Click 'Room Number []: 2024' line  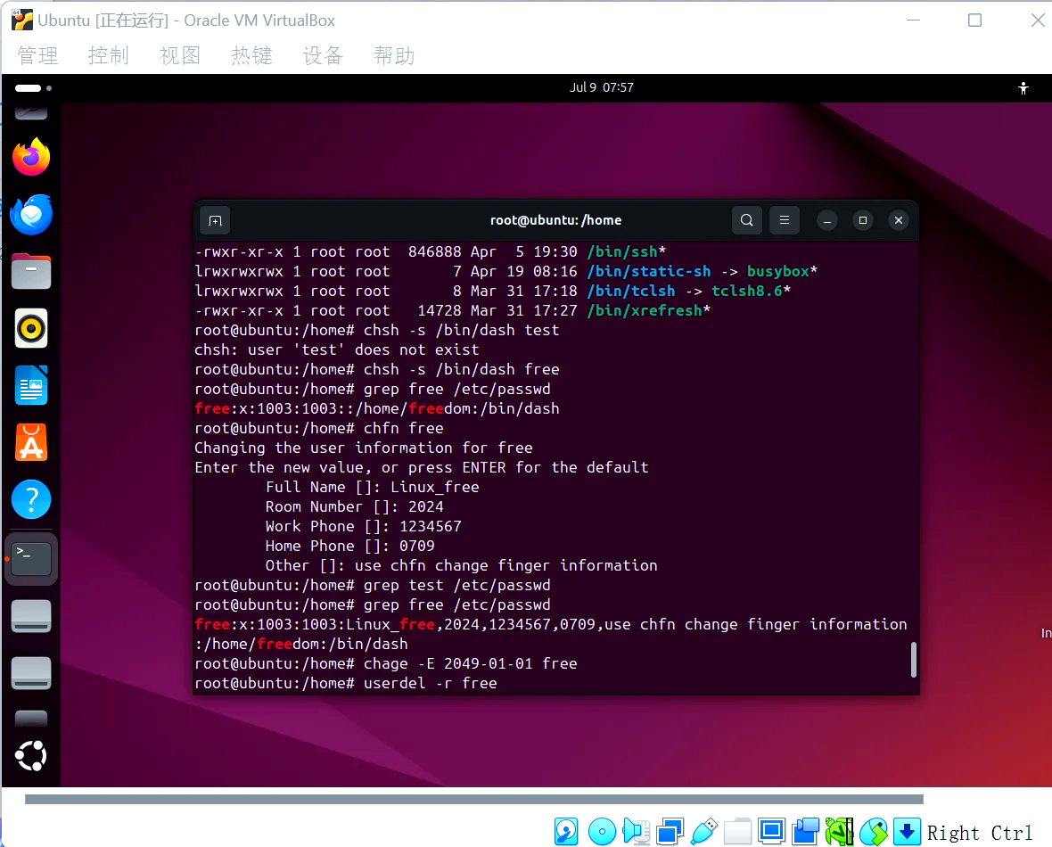(x=354, y=506)
